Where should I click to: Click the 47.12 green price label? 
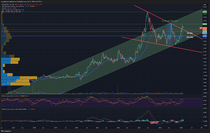[205, 12]
